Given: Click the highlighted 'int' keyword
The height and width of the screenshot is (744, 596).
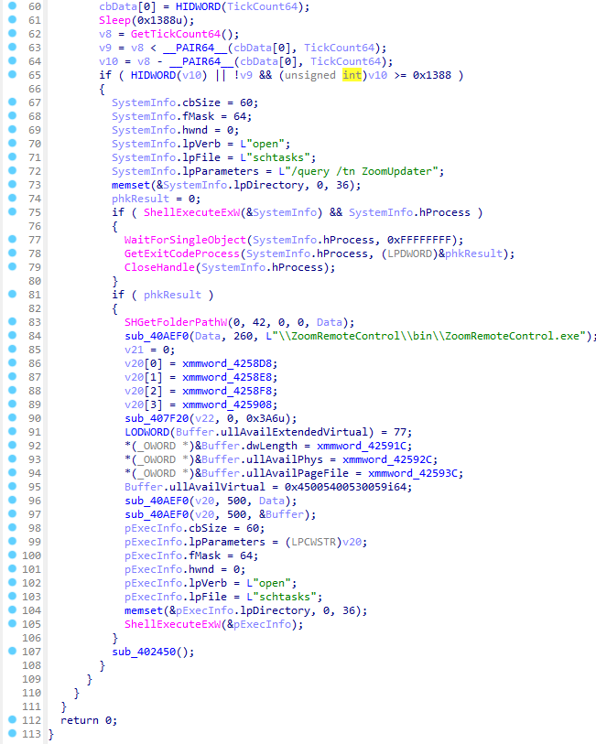Looking at the screenshot, I should (352, 75).
